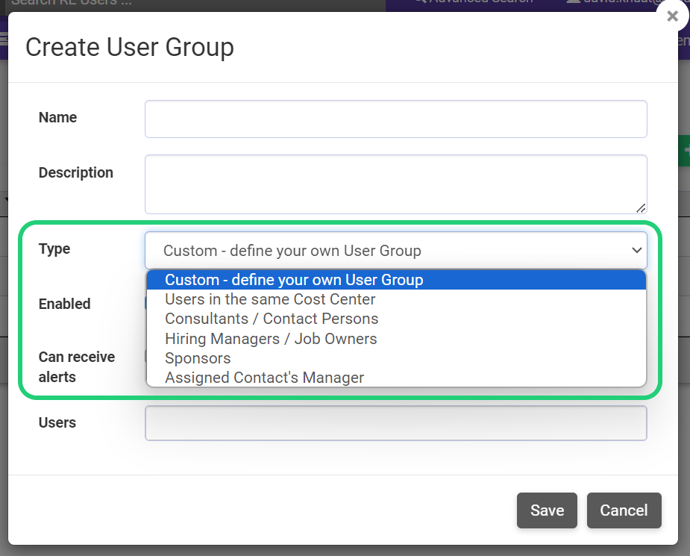Select Consultants / Contact Persons option
Viewport: 690px width, 556px height.
coord(396,319)
